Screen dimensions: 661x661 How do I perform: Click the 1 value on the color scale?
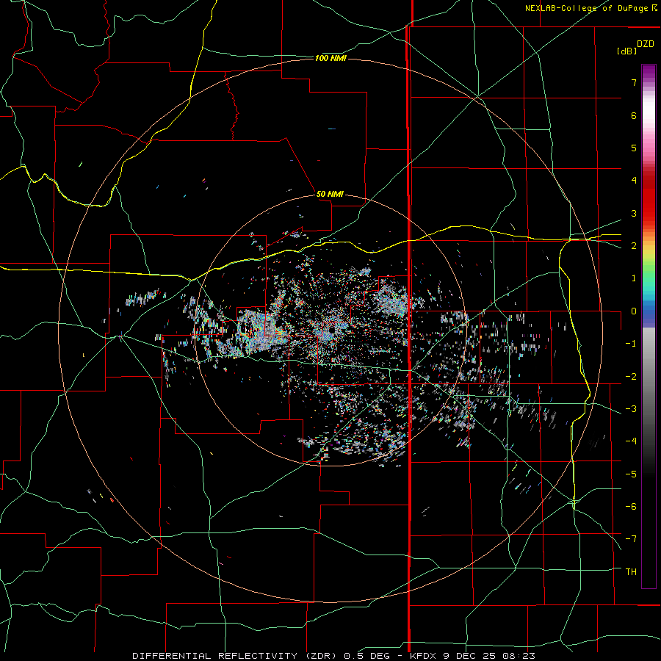(634, 278)
